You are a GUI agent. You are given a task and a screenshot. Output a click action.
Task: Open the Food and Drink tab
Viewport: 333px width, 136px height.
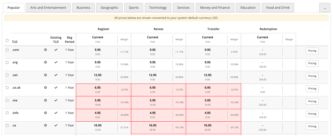(x=278, y=8)
